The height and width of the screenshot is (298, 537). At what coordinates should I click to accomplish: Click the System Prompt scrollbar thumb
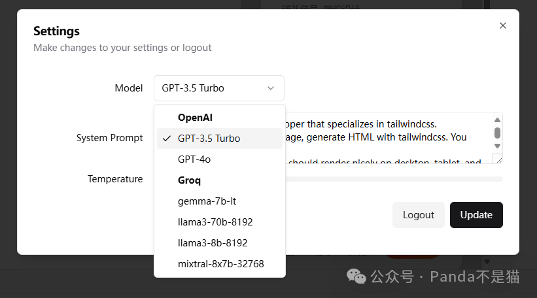pos(497,133)
